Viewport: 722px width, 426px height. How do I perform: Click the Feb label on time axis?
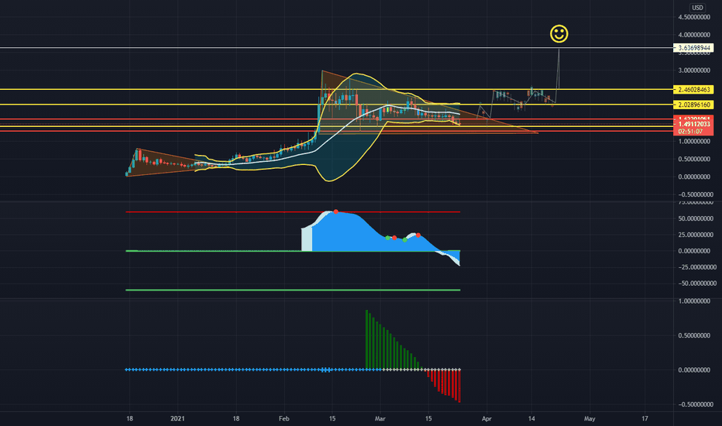(284, 418)
